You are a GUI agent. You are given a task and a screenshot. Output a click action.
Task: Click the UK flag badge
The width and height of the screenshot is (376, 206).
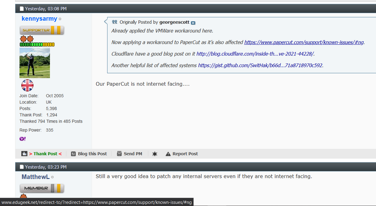[27, 85]
